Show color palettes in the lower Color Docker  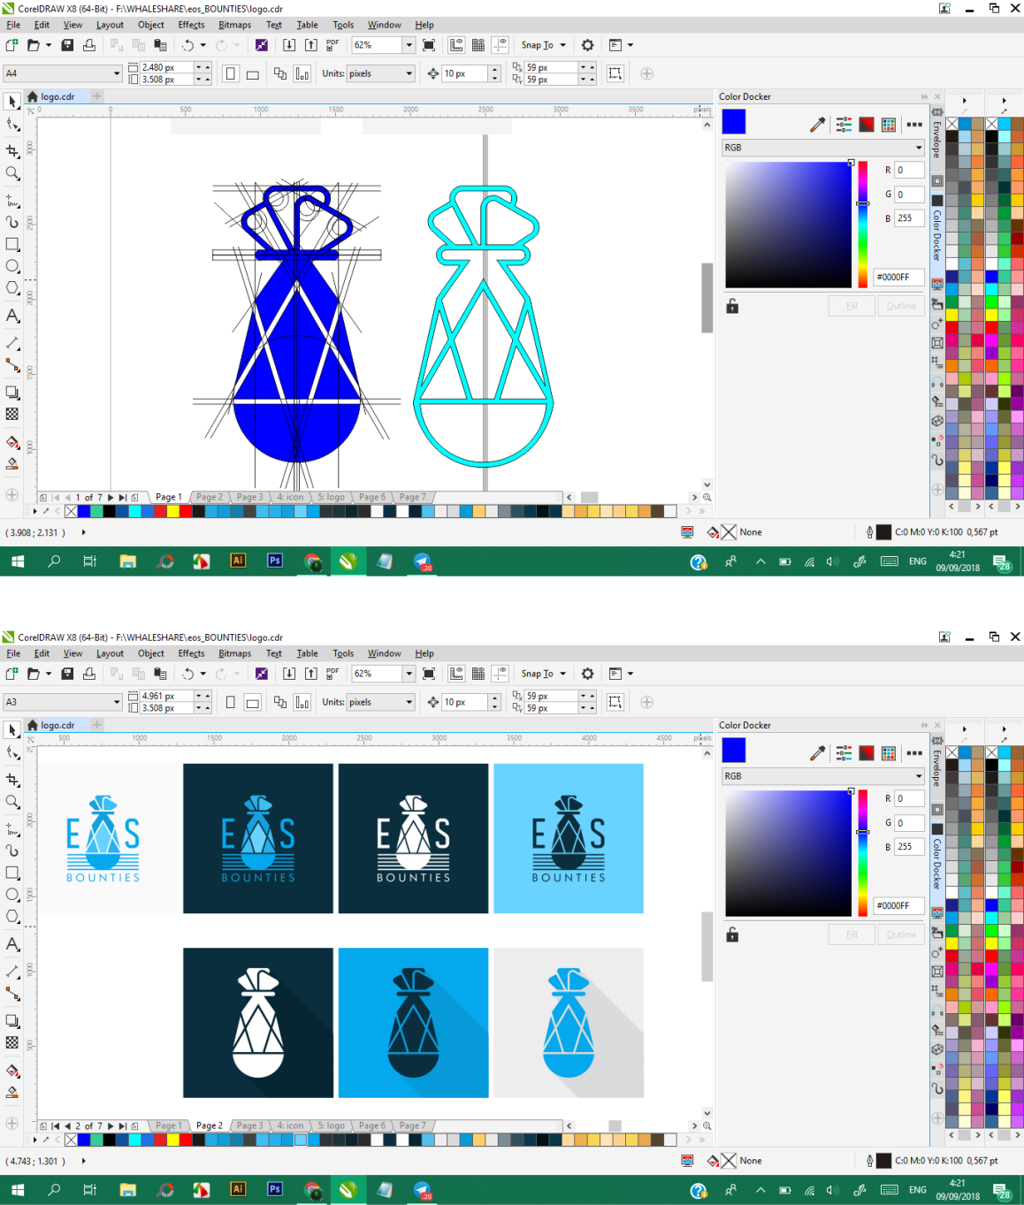(x=889, y=753)
